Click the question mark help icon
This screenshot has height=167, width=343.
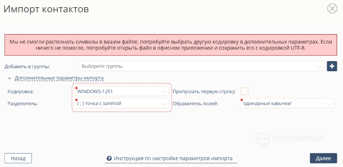[109, 158]
